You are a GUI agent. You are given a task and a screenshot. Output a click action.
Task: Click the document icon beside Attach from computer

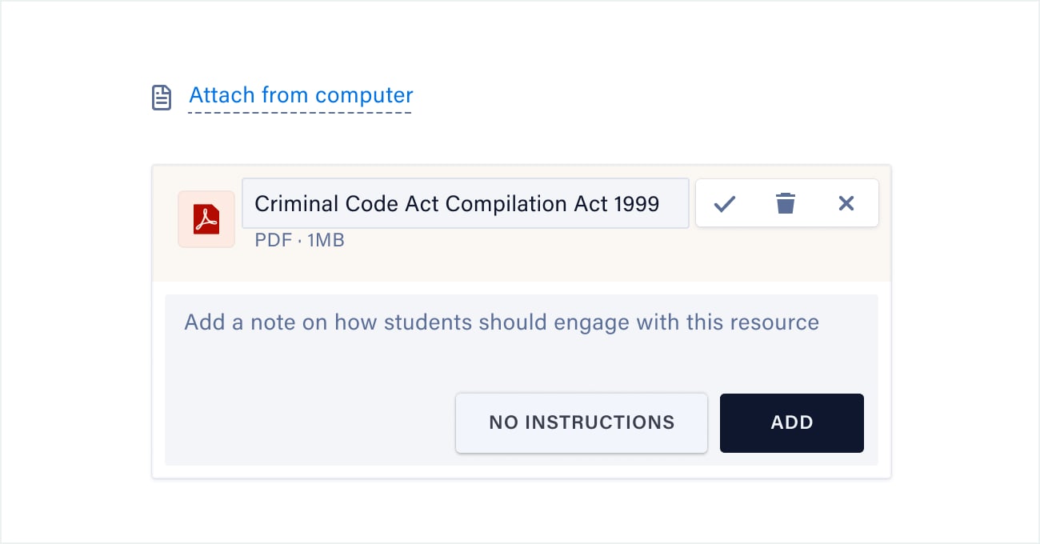[x=162, y=98]
